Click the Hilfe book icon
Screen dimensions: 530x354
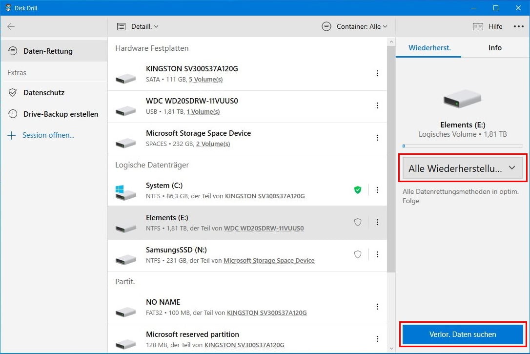tap(478, 26)
